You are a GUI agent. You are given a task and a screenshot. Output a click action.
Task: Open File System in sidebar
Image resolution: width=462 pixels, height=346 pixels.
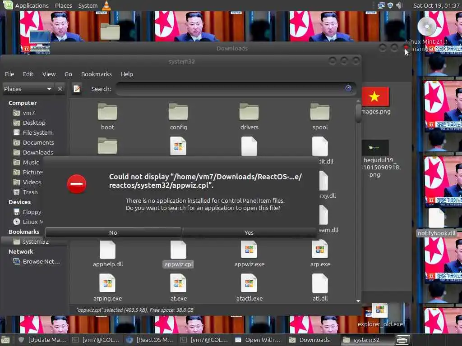[33, 133]
